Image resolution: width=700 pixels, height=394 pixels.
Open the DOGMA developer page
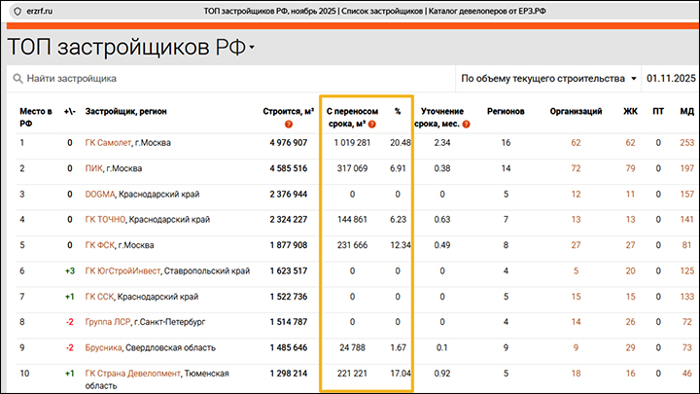point(100,194)
